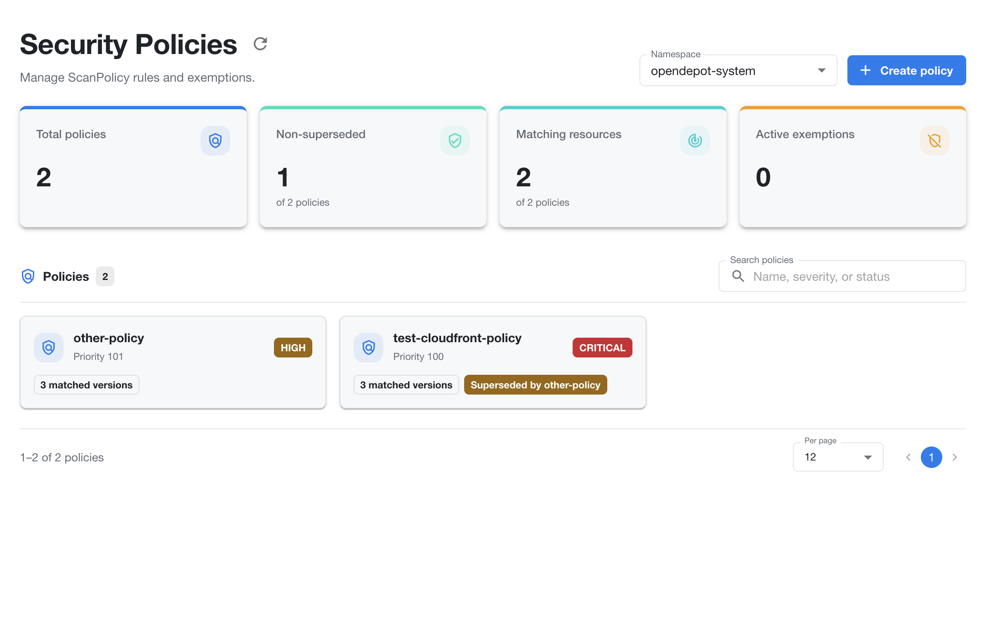The width and height of the screenshot is (986, 644).
Task: Go to previous page with left chevron
Action: pyautogui.click(x=908, y=457)
